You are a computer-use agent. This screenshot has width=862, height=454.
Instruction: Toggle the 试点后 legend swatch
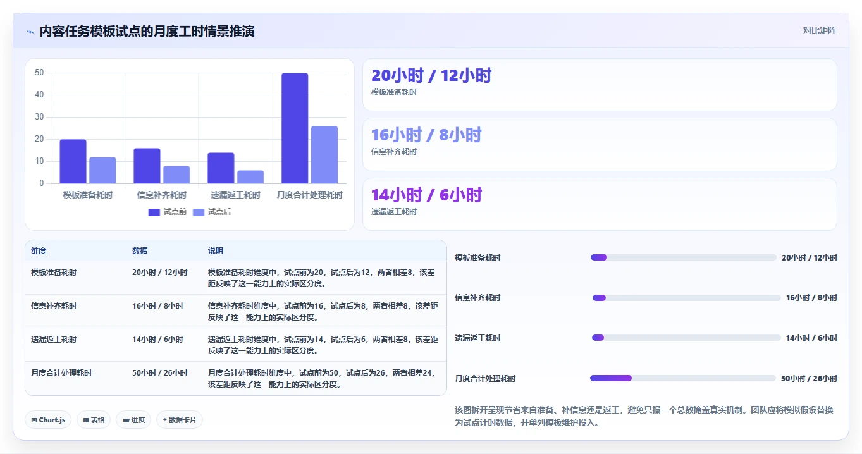pyautogui.click(x=199, y=212)
